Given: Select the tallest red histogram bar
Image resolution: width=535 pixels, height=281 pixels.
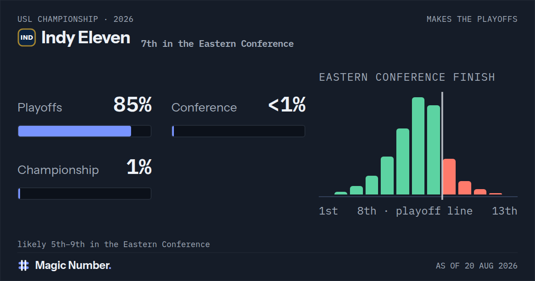Looking at the screenshot, I should coord(449,177).
